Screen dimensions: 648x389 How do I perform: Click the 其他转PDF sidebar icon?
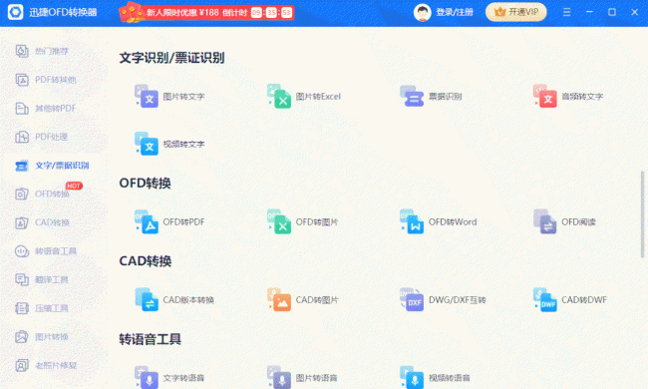22,109
